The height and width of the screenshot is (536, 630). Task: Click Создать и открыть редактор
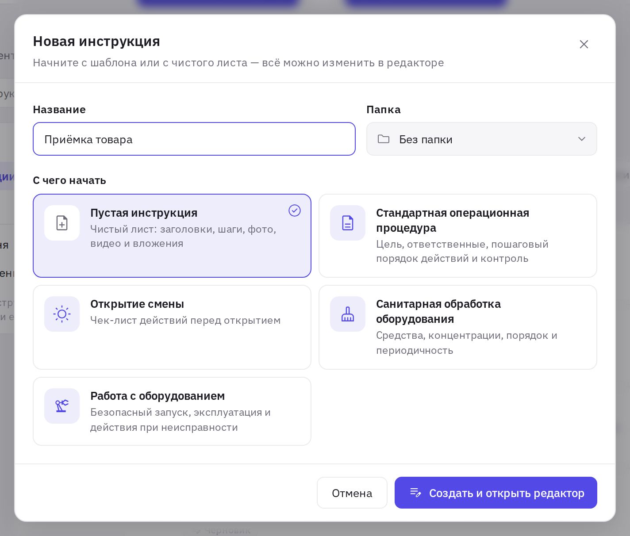pyautogui.click(x=496, y=493)
